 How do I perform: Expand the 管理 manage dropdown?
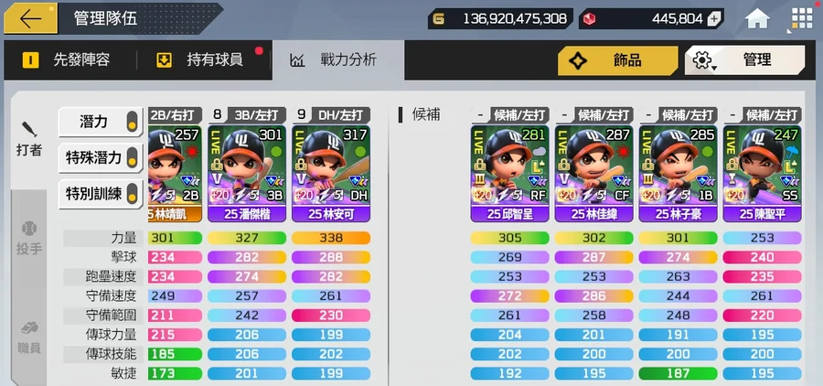coord(744,60)
